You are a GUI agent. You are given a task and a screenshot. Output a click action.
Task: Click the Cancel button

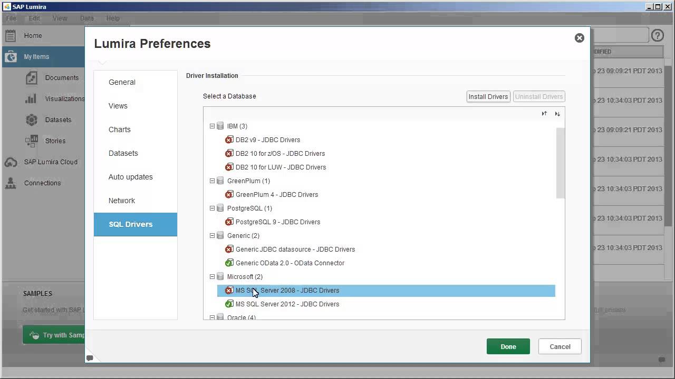(560, 346)
